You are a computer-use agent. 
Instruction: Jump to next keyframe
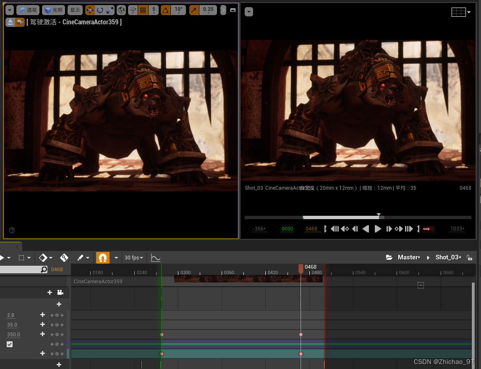tap(399, 229)
